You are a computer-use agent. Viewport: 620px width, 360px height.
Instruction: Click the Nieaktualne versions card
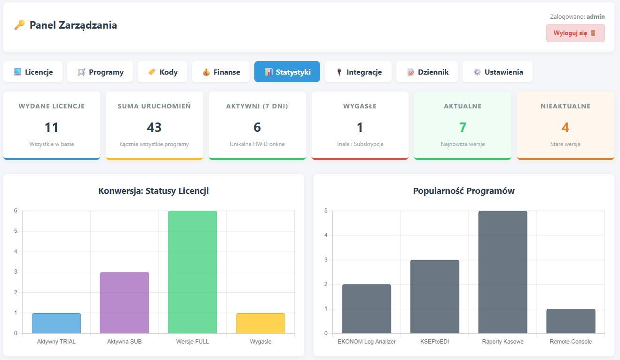[x=565, y=125]
